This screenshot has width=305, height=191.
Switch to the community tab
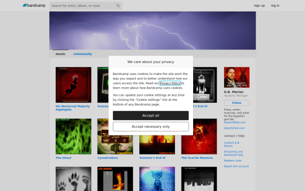[82, 54]
